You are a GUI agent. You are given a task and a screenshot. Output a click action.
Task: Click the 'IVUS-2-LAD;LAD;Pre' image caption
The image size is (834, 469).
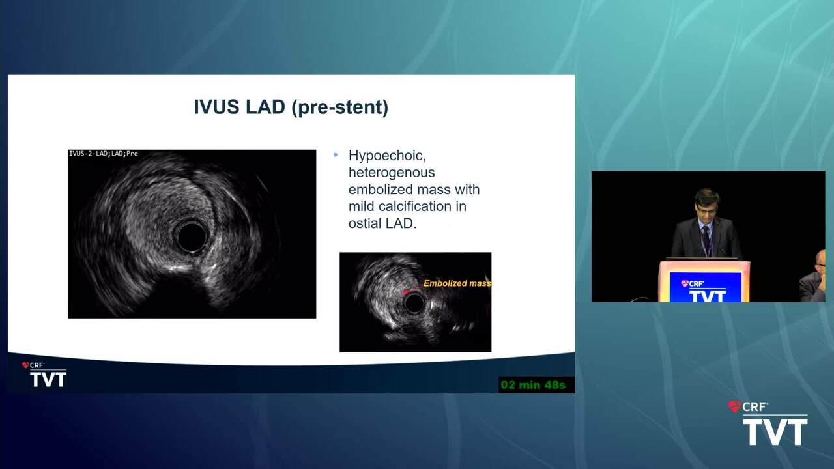click(103, 154)
